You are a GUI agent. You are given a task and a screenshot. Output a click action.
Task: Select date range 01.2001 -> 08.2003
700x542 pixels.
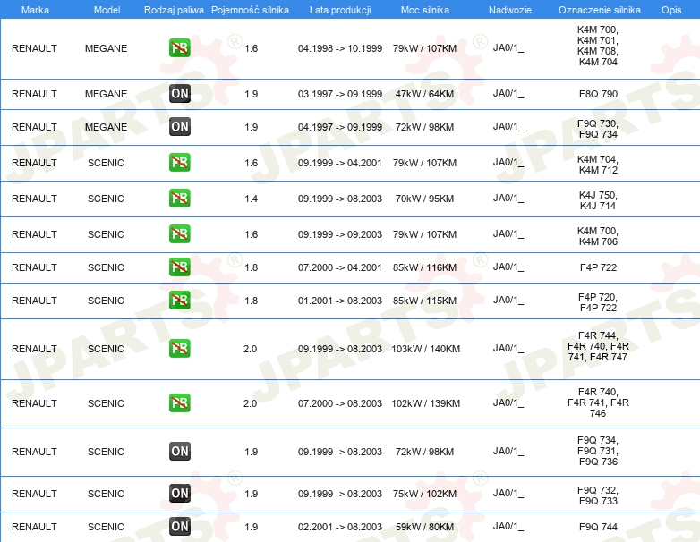coord(340,301)
